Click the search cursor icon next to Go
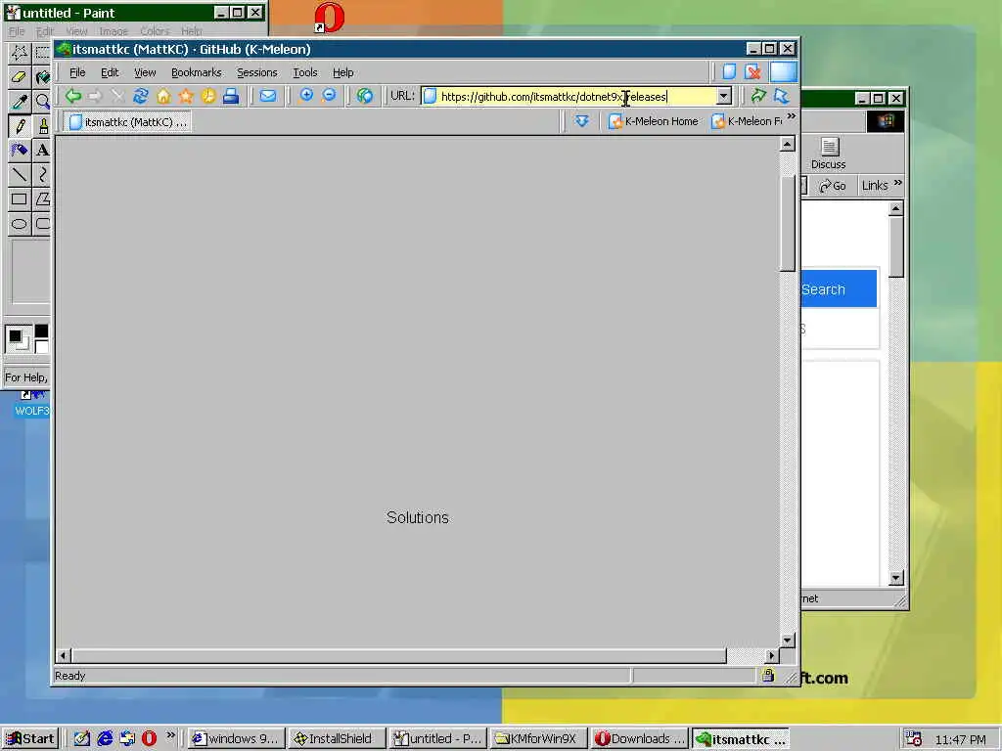 [782, 97]
